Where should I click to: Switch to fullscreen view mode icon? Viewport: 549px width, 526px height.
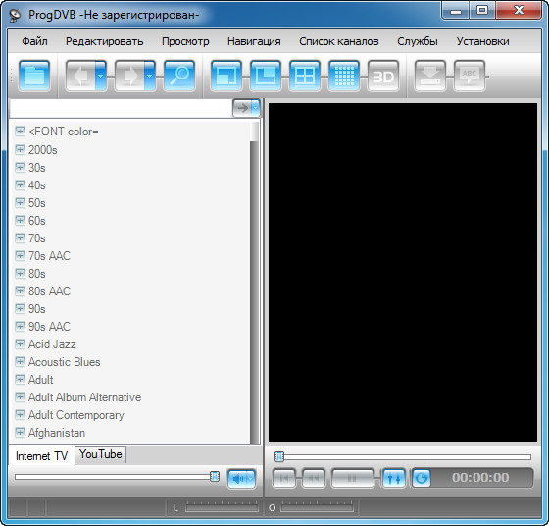tap(226, 76)
